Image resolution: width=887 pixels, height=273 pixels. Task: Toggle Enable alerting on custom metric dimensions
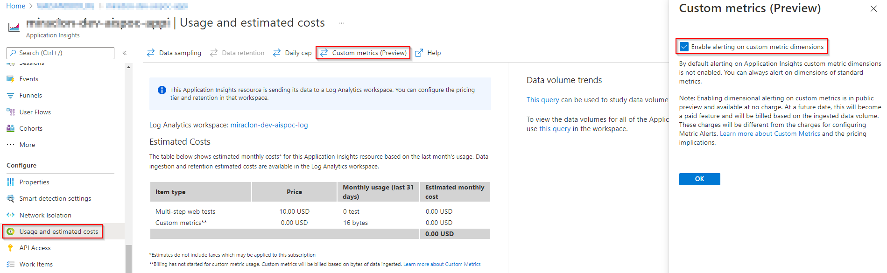tap(684, 47)
